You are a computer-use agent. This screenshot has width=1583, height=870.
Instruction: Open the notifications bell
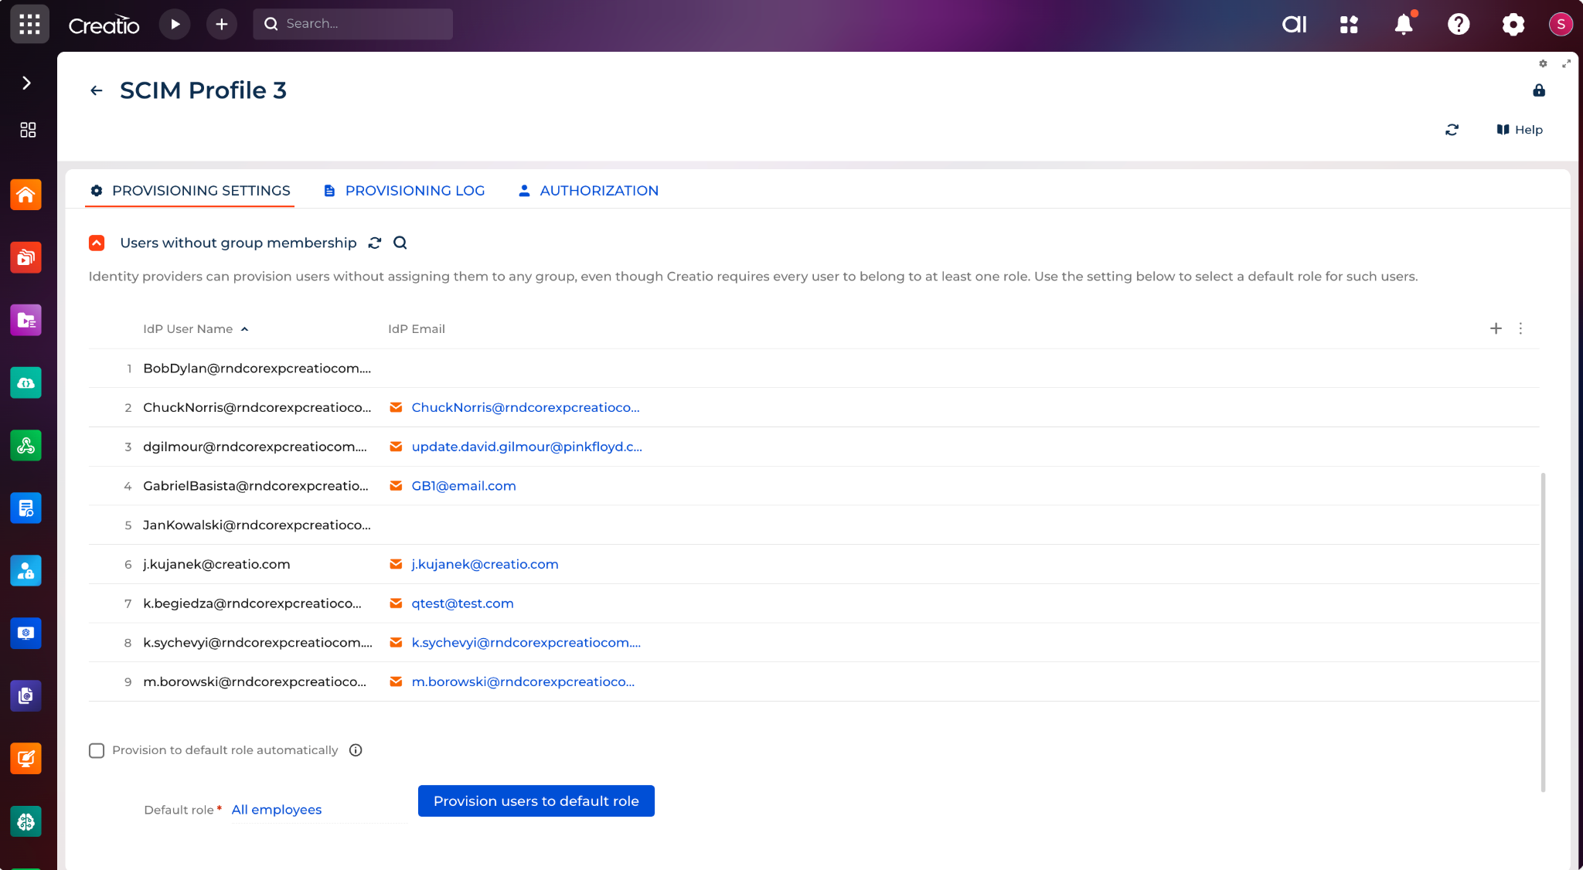[x=1404, y=24]
